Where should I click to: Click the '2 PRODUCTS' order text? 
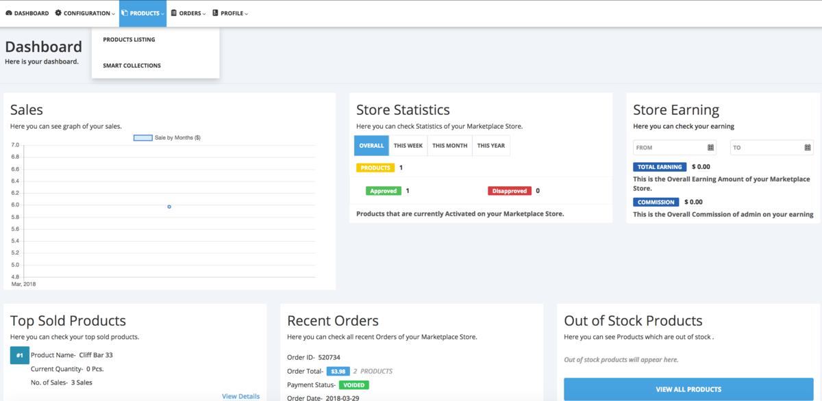tap(373, 372)
